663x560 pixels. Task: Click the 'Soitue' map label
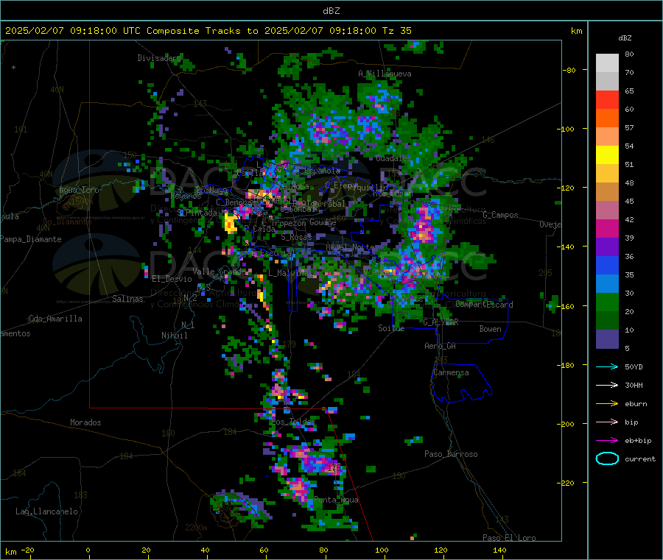pyautogui.click(x=391, y=328)
